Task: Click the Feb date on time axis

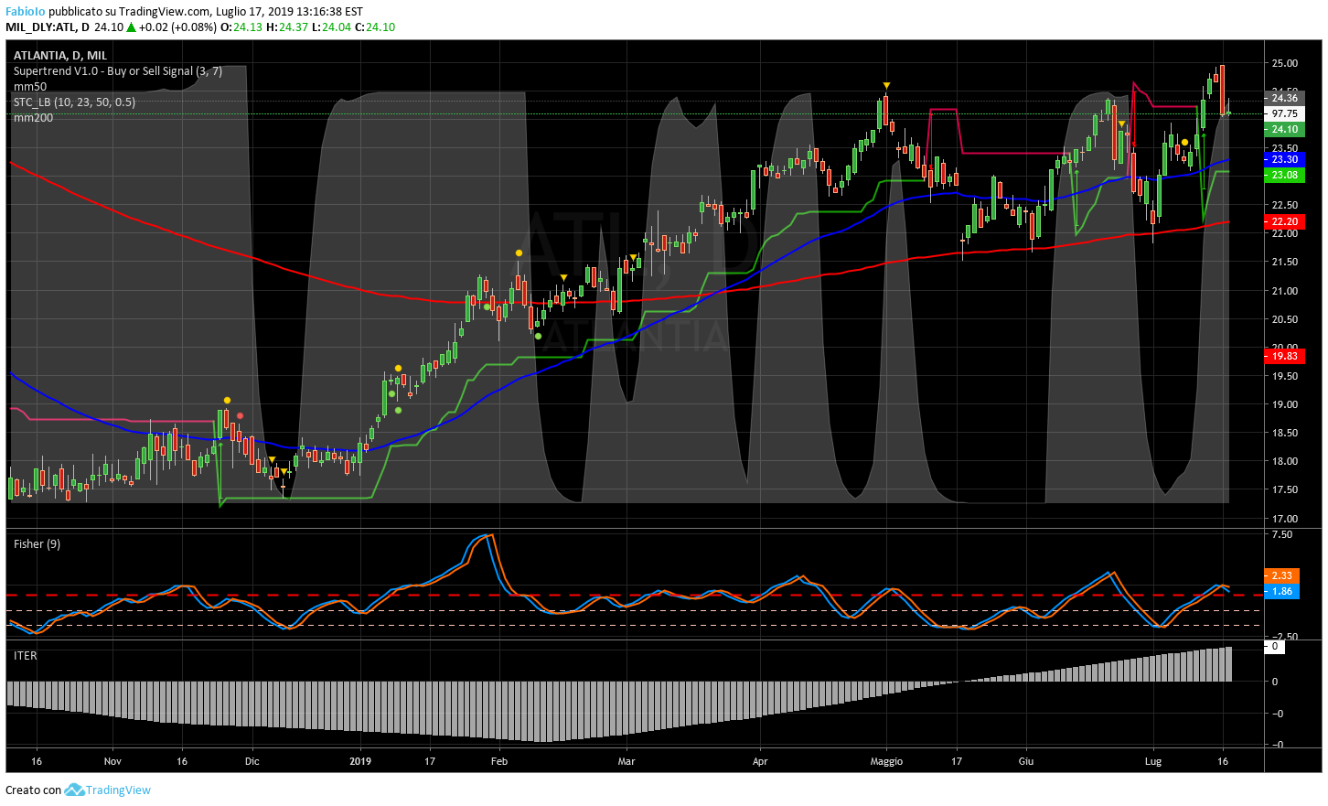Action: coord(499,761)
